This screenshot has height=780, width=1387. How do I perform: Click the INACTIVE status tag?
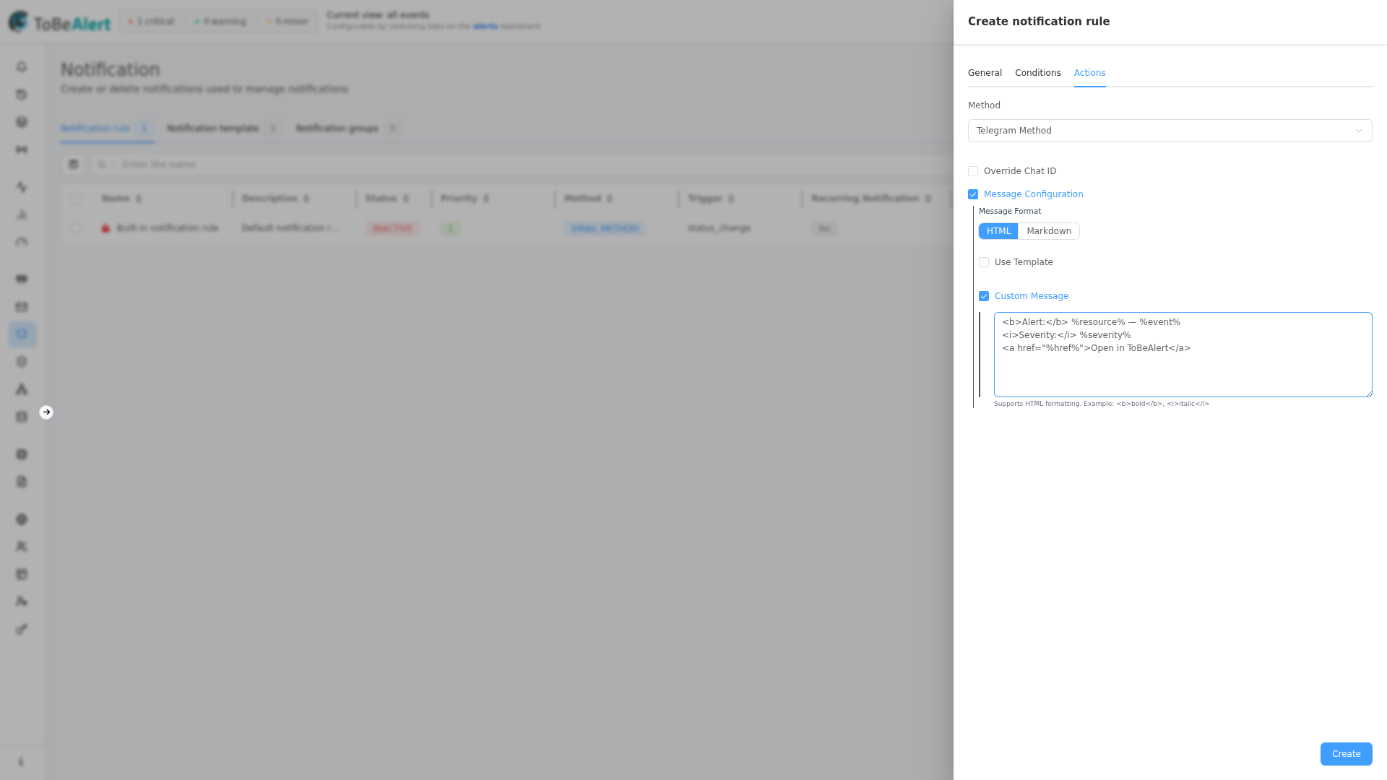392,229
